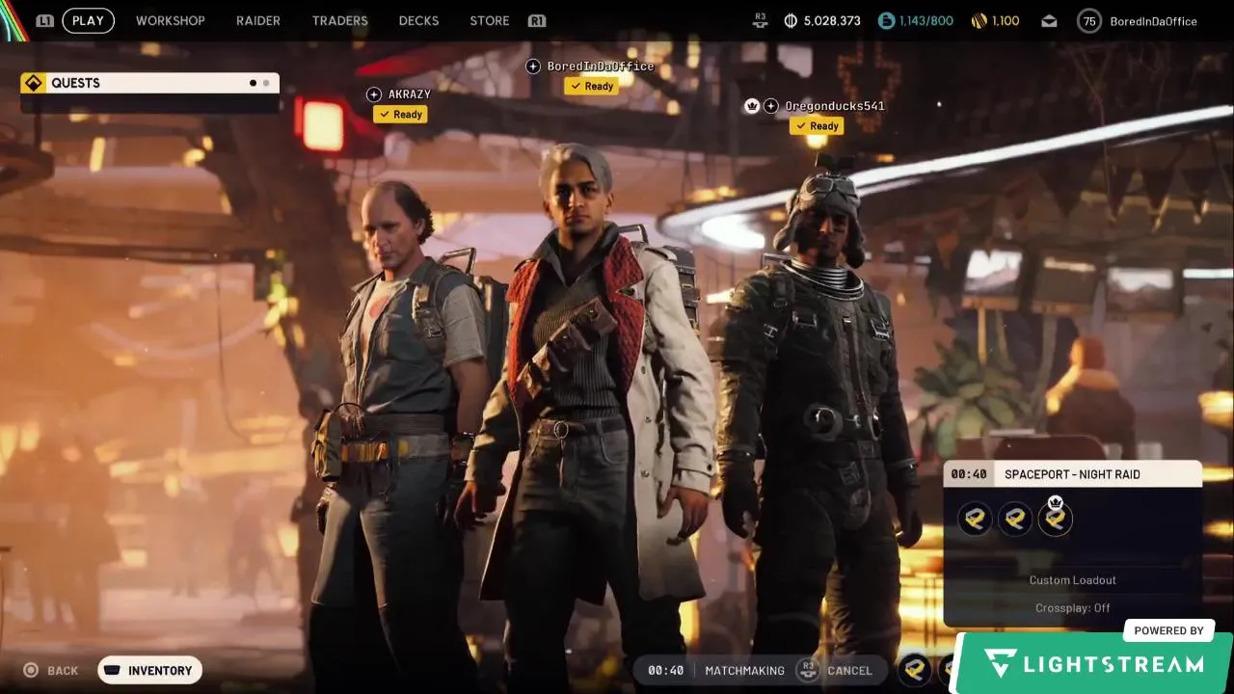
Task: Open the WORKSHOP tab
Action: [x=171, y=20]
